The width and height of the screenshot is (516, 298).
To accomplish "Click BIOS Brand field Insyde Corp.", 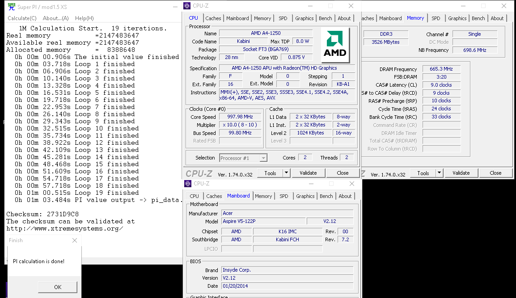I will (288, 270).
